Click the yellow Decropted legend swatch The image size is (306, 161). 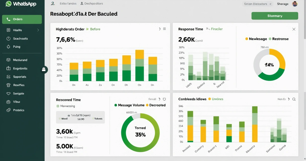pyautogui.click(x=147, y=105)
